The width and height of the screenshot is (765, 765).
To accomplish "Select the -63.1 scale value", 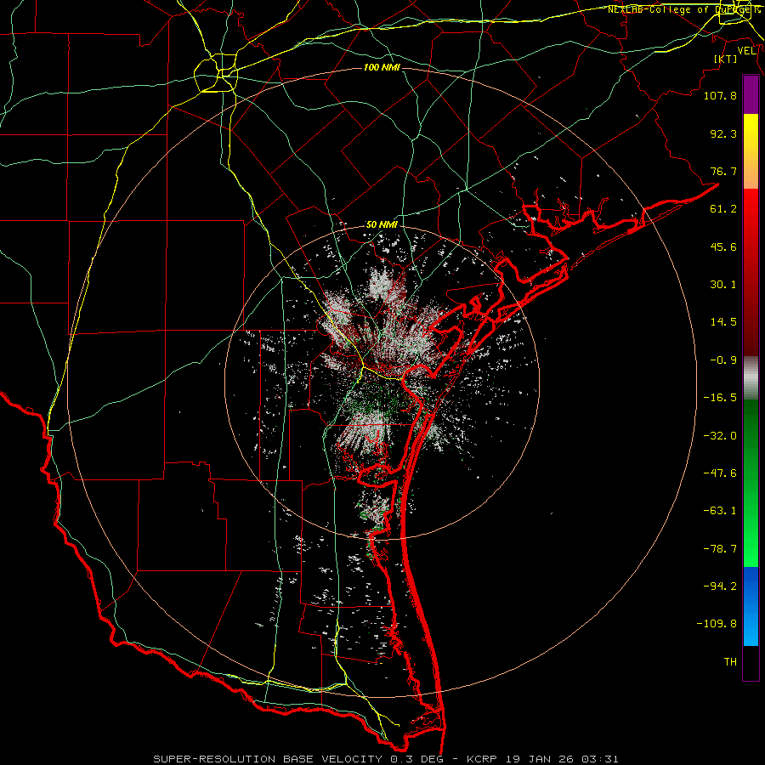I will click(x=720, y=511).
